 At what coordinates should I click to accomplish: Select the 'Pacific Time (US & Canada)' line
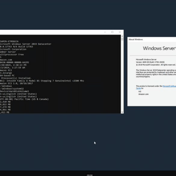point(24,99)
